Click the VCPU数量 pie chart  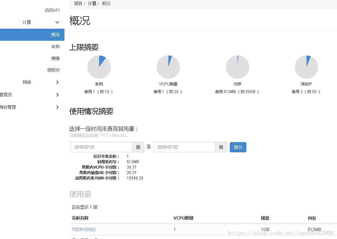coord(168,67)
